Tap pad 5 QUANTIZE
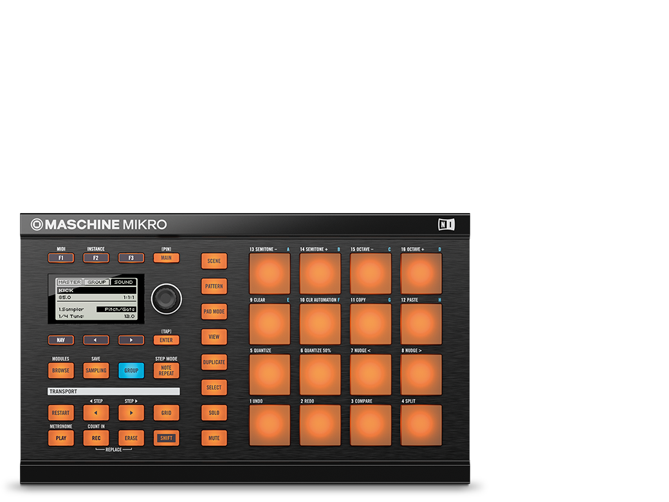This screenshot has height=502, width=669. pyautogui.click(x=270, y=375)
